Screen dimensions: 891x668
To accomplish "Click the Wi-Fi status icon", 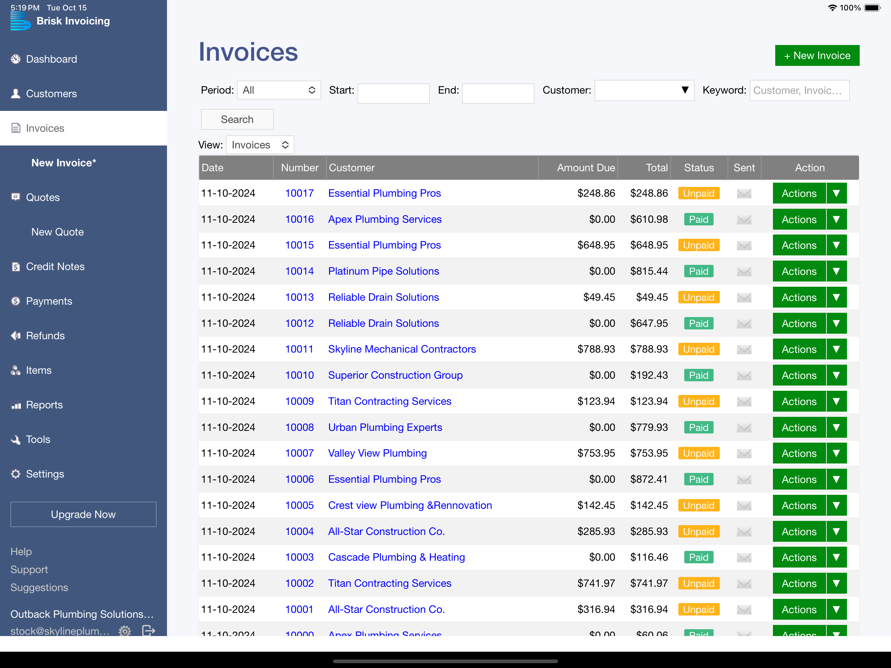I will tap(832, 8).
